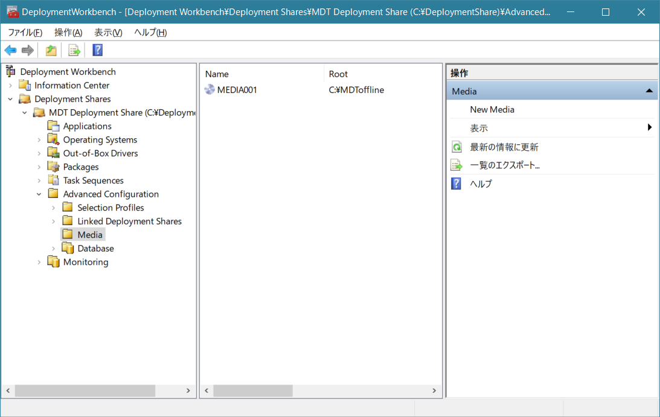660x417 pixels.
Task: Click New Media in actions pane
Action: pyautogui.click(x=492, y=109)
